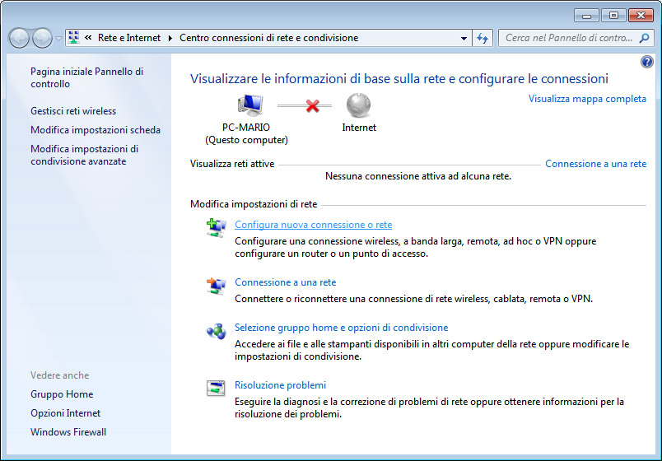Open the recent pages dropdown beside Forward
Viewport: 662px width, 461px height.
coord(58,39)
